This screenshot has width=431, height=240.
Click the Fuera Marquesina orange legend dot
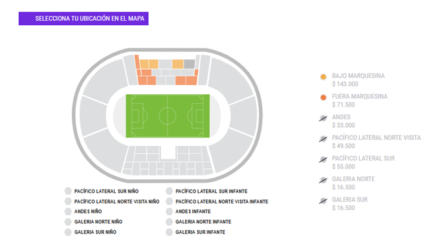(324, 97)
